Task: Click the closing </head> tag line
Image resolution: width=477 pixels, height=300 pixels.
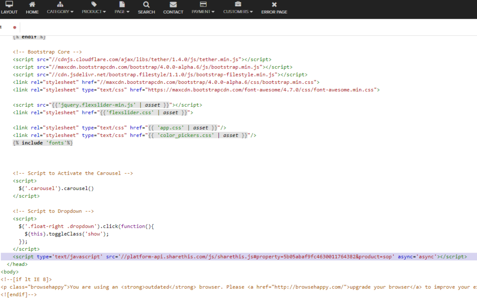Action: [17, 265]
